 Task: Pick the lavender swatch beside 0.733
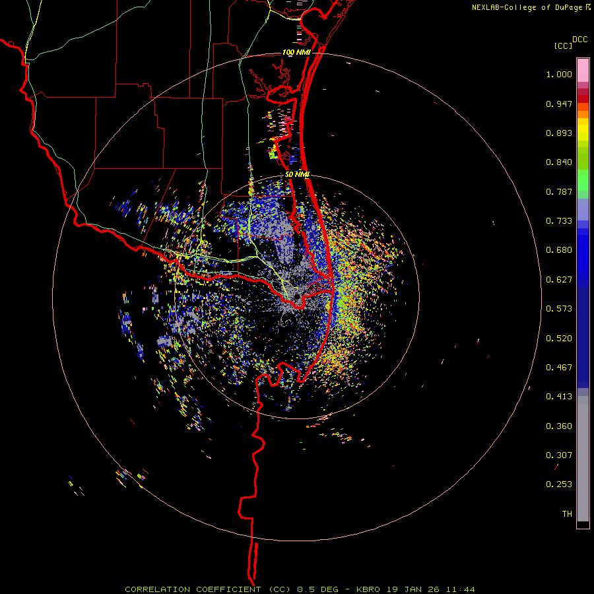click(583, 210)
